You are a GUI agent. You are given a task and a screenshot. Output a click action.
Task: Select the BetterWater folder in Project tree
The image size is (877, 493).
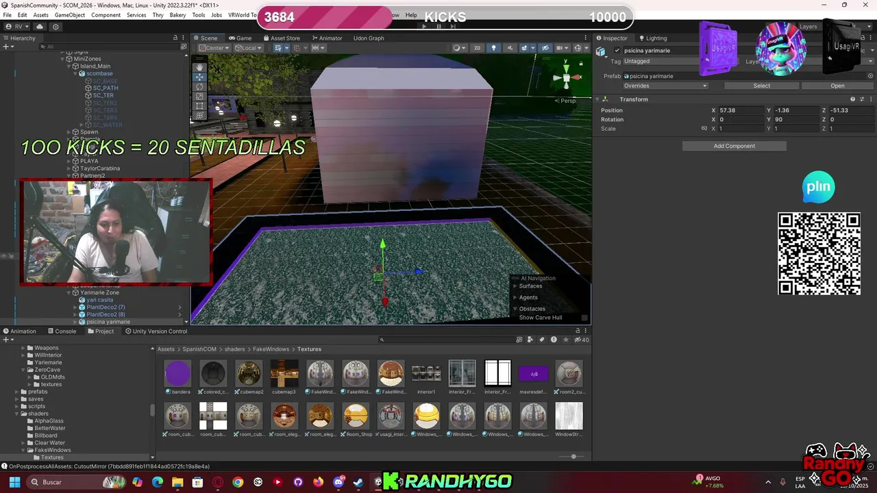click(x=49, y=428)
